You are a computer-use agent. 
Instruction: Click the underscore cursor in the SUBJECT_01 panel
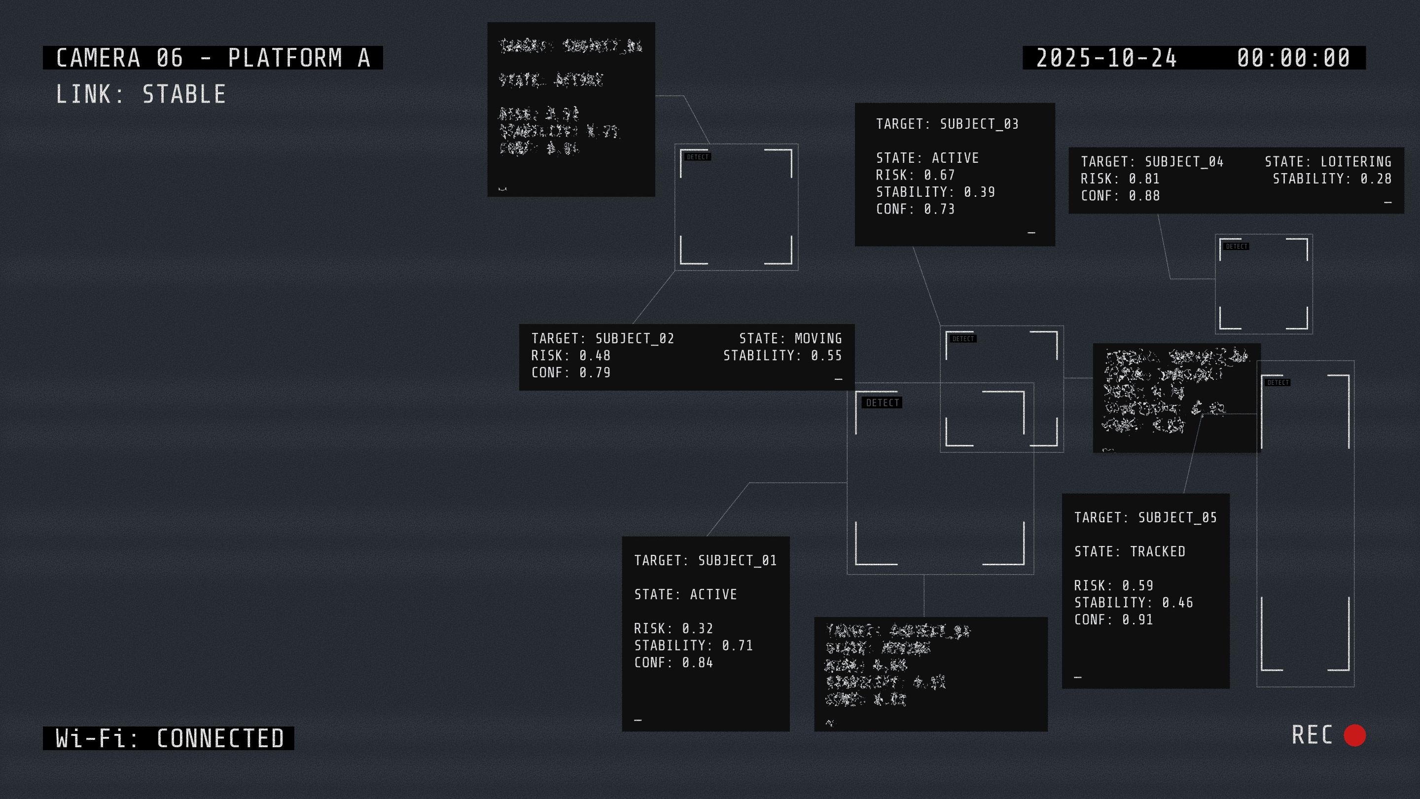pos(638,720)
